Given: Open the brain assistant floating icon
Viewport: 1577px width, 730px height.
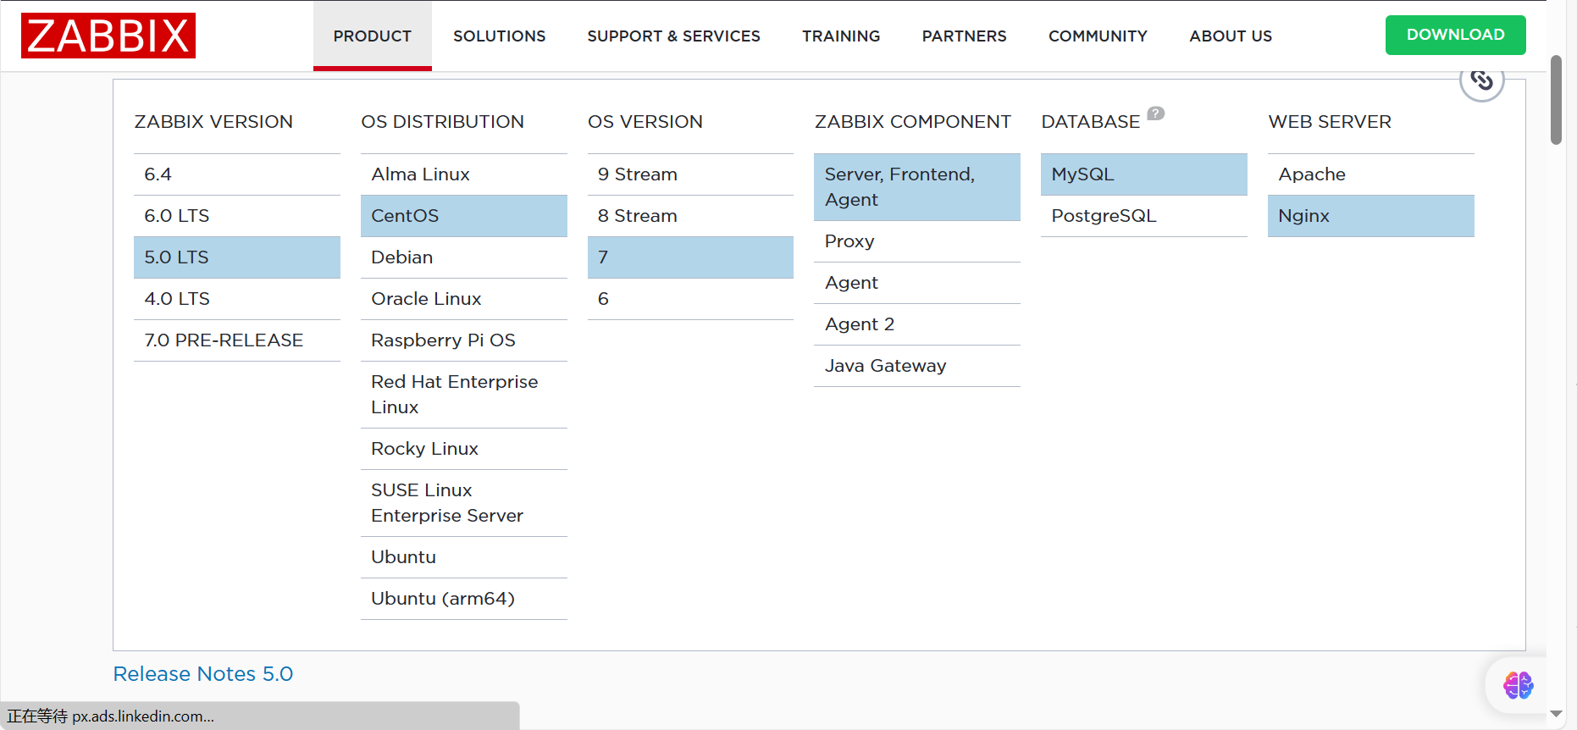Looking at the screenshot, I should tap(1518, 685).
